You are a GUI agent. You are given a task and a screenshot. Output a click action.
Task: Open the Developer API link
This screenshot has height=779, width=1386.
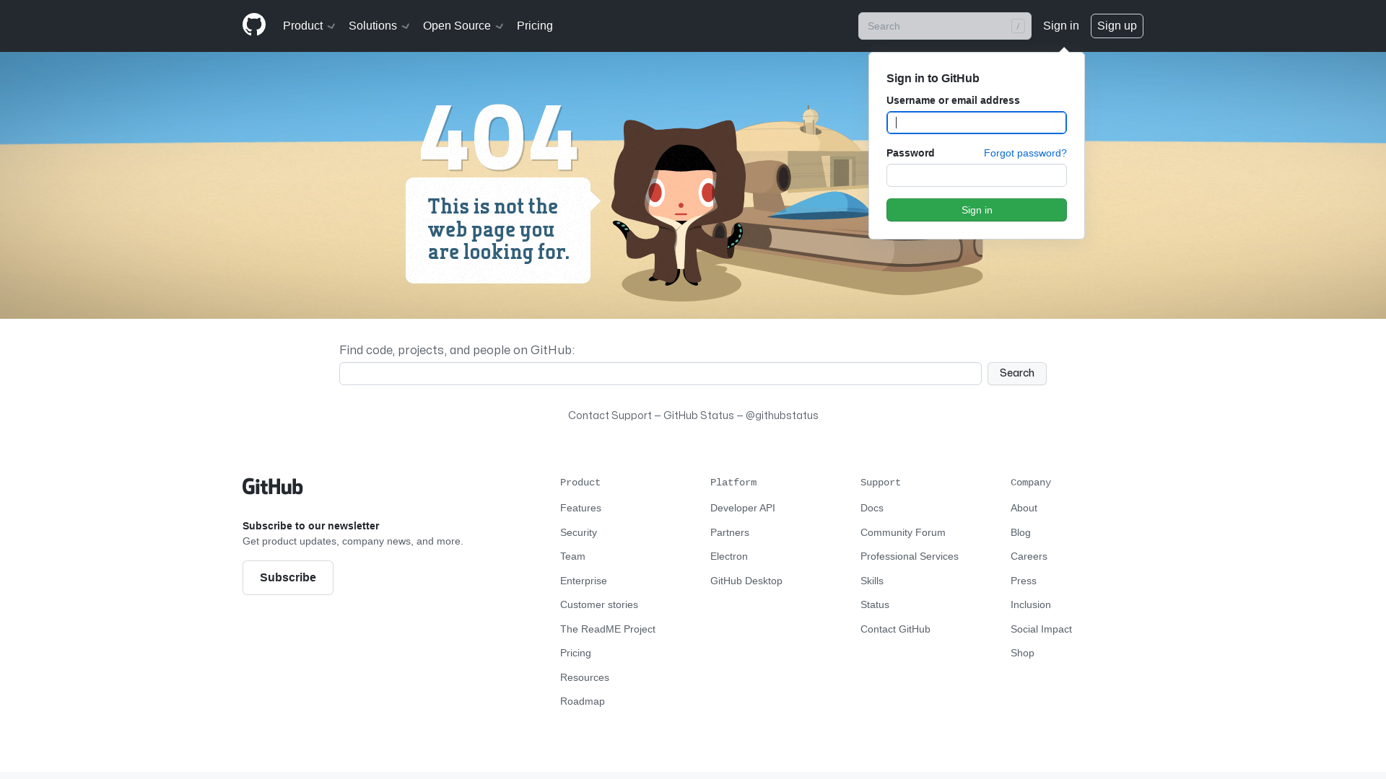coord(743,508)
